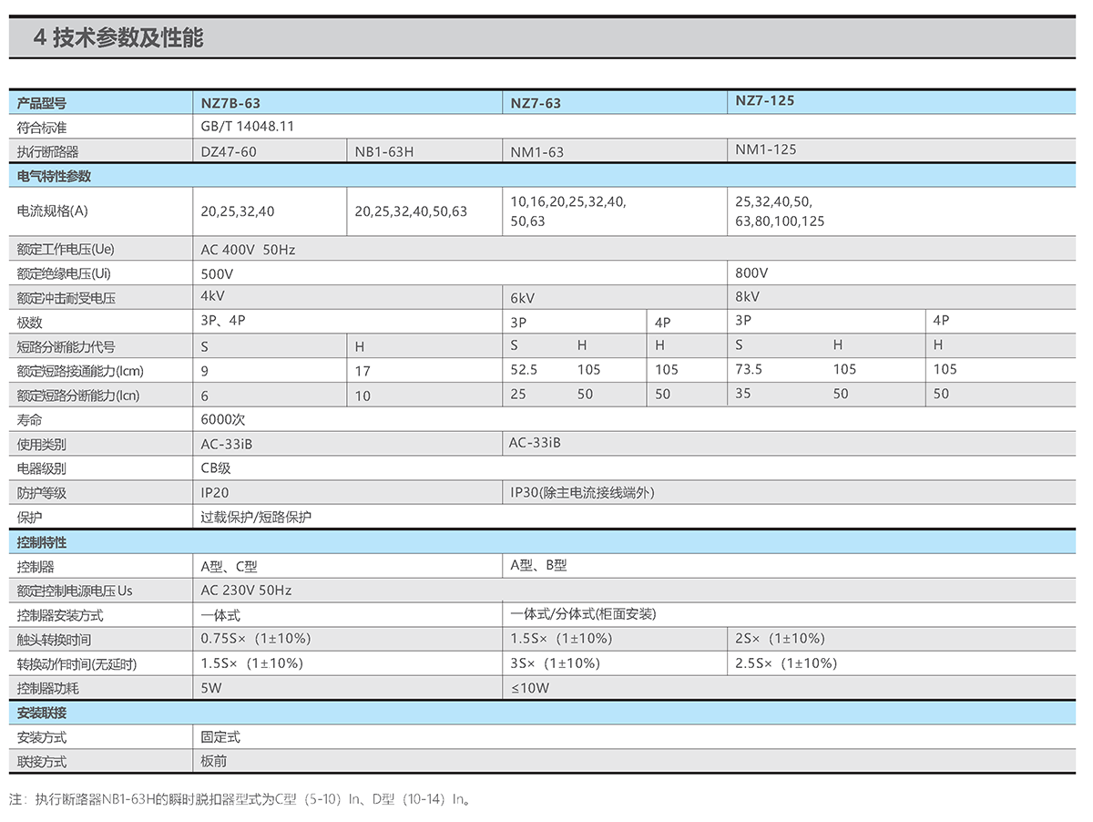Click the impulse voltage "6kV"
Viewport: 1093px width, 822px height.
coord(523,299)
